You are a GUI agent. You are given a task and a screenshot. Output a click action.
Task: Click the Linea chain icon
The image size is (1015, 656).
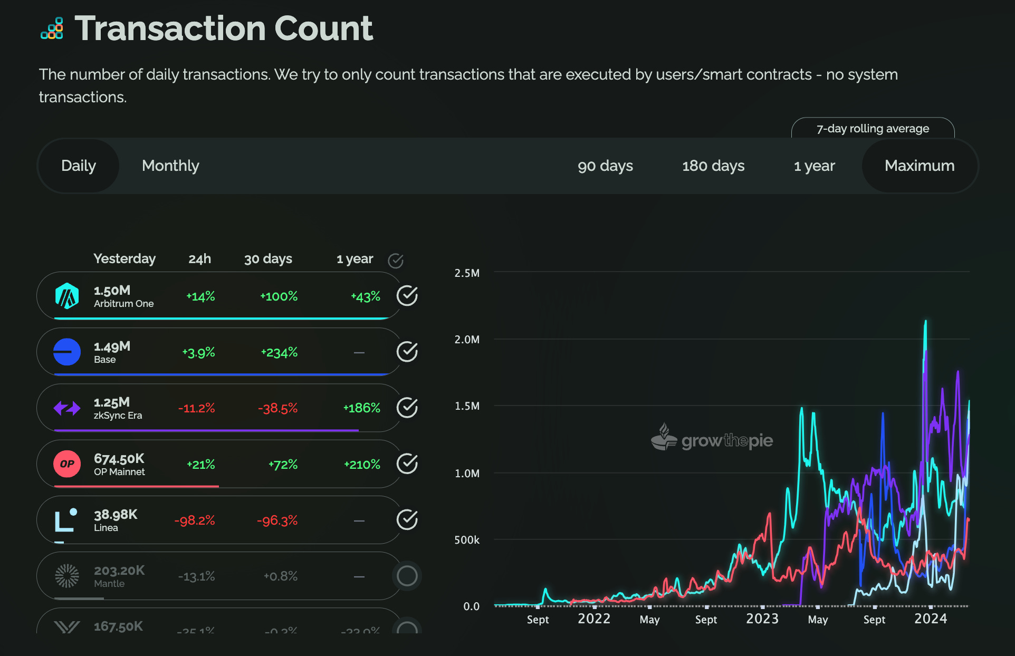pos(66,520)
